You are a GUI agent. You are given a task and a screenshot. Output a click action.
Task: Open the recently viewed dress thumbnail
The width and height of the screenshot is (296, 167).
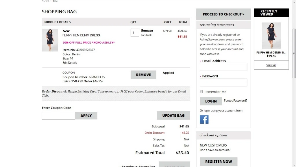click(271, 36)
